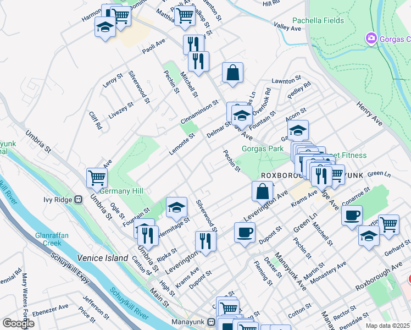Select the shopping cart marker beside Harmon school marker
The height and width of the screenshot is (330, 411).
pyautogui.click(x=121, y=16)
